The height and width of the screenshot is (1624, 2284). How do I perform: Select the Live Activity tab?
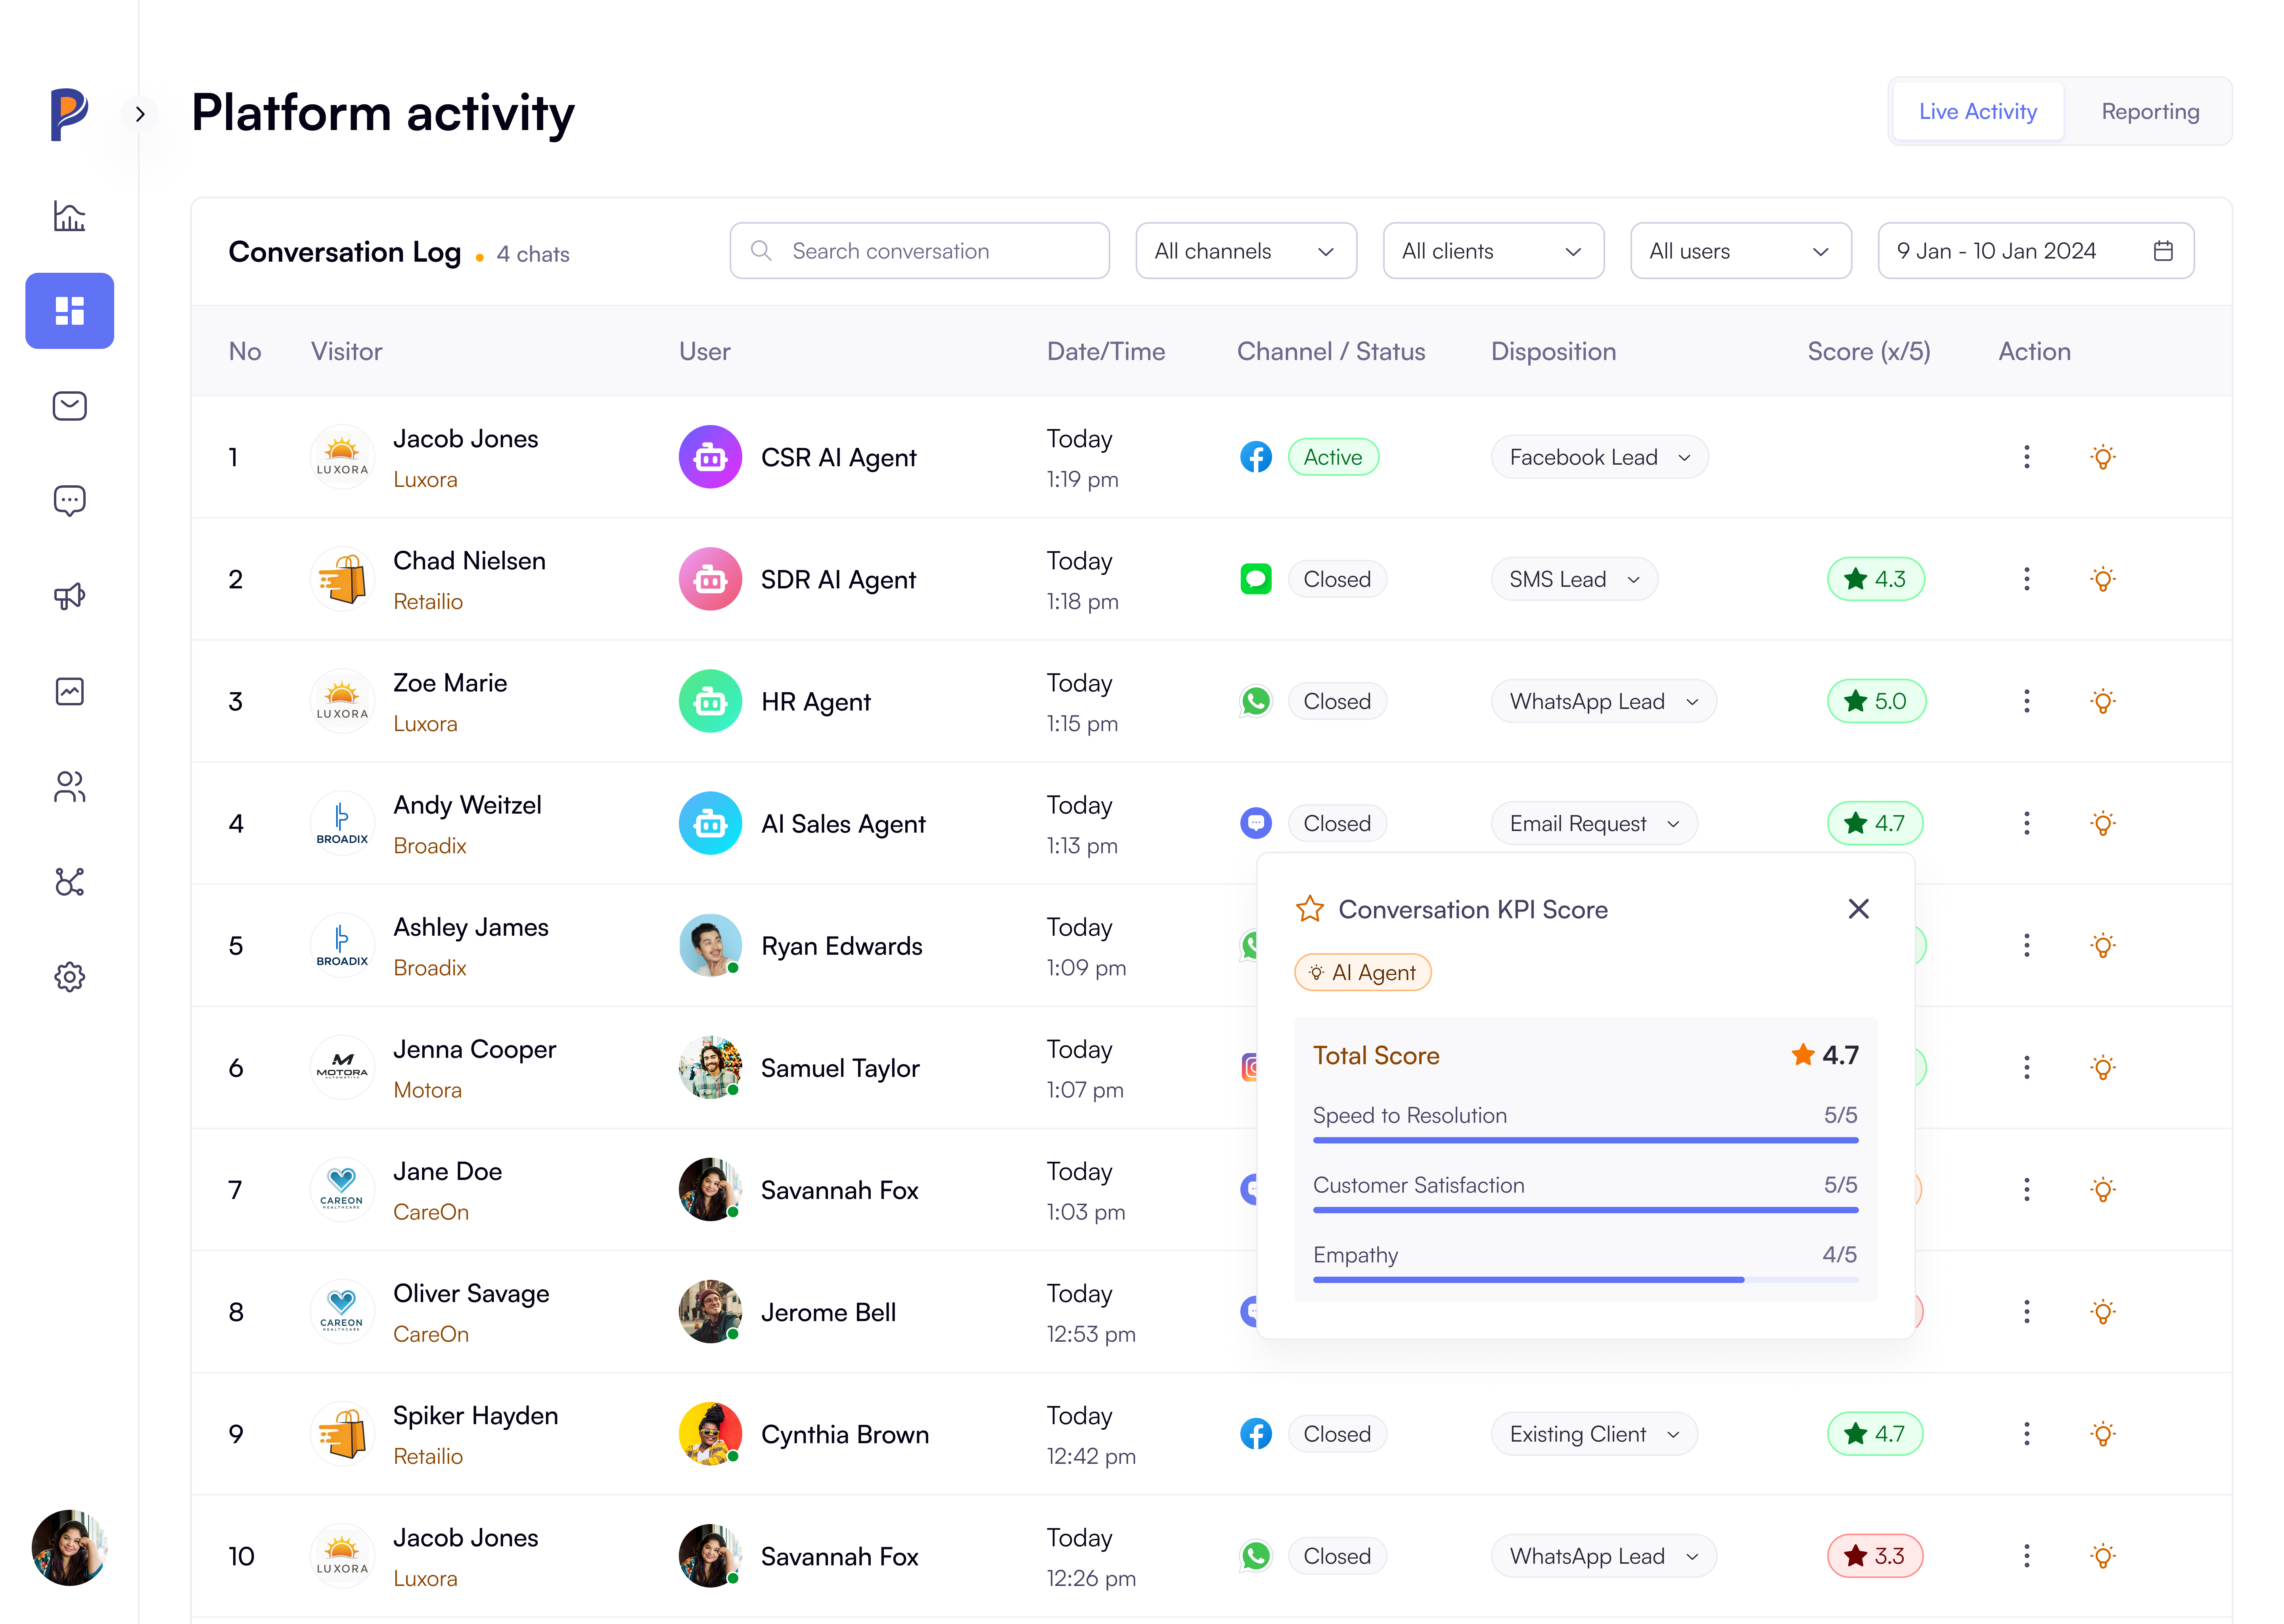point(1977,112)
